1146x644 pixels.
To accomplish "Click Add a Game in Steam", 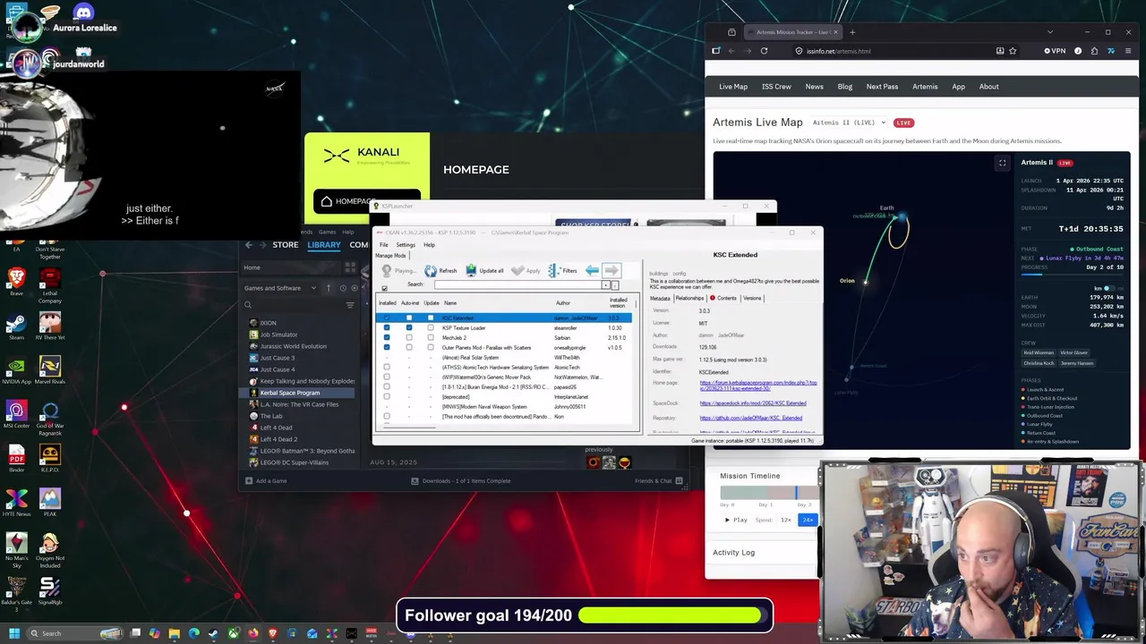I will click(x=265, y=481).
